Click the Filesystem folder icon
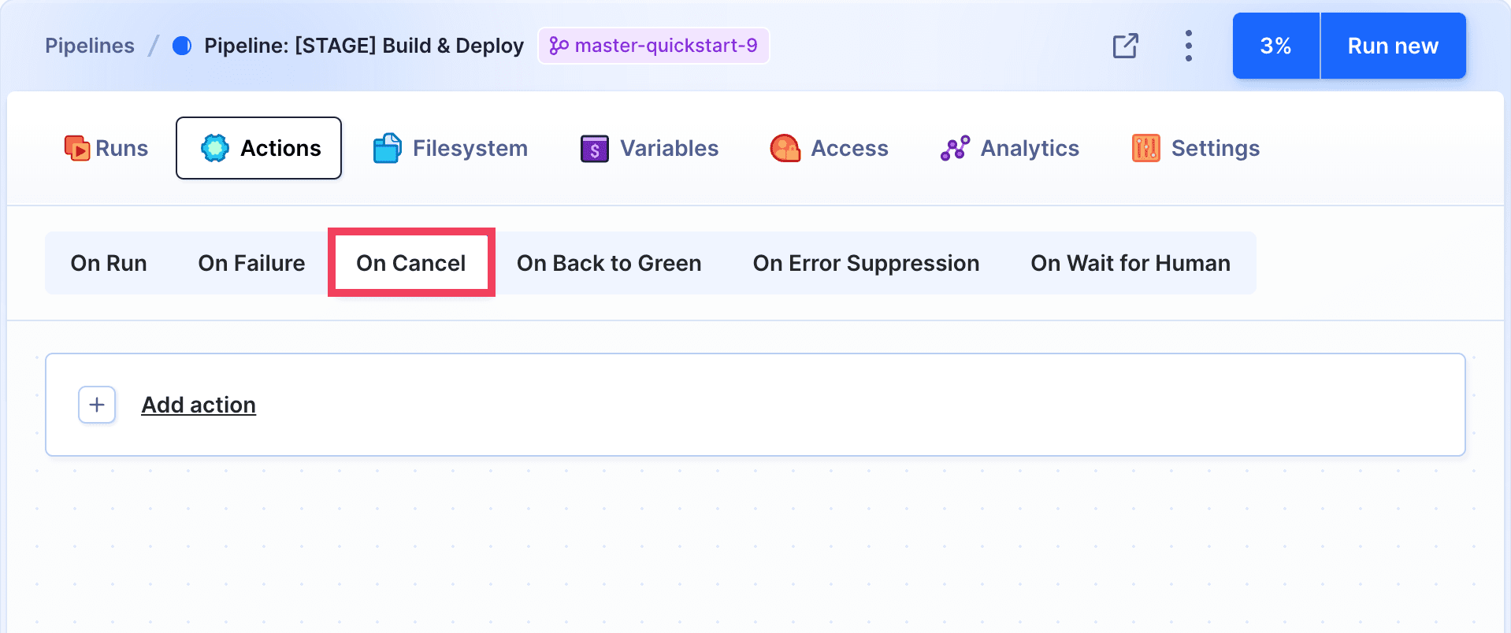Screen dimensions: 1511x633 pos(387,148)
